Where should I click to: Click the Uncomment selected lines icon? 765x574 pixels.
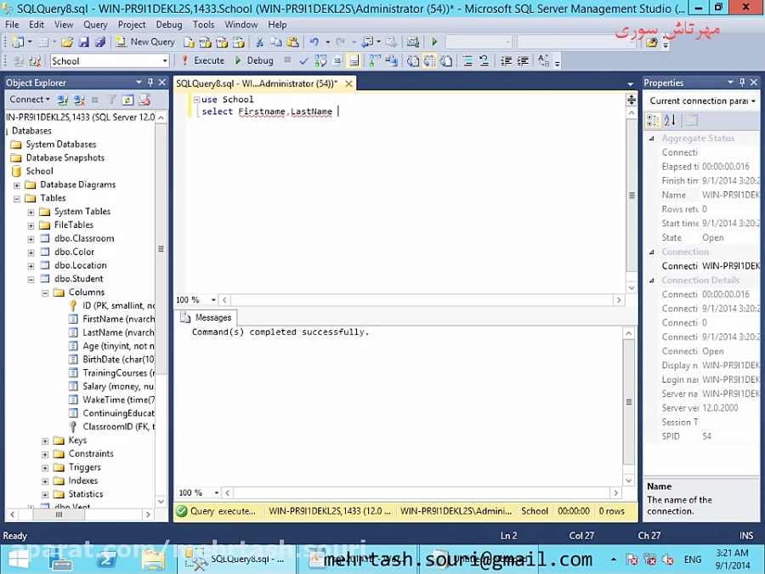(484, 60)
